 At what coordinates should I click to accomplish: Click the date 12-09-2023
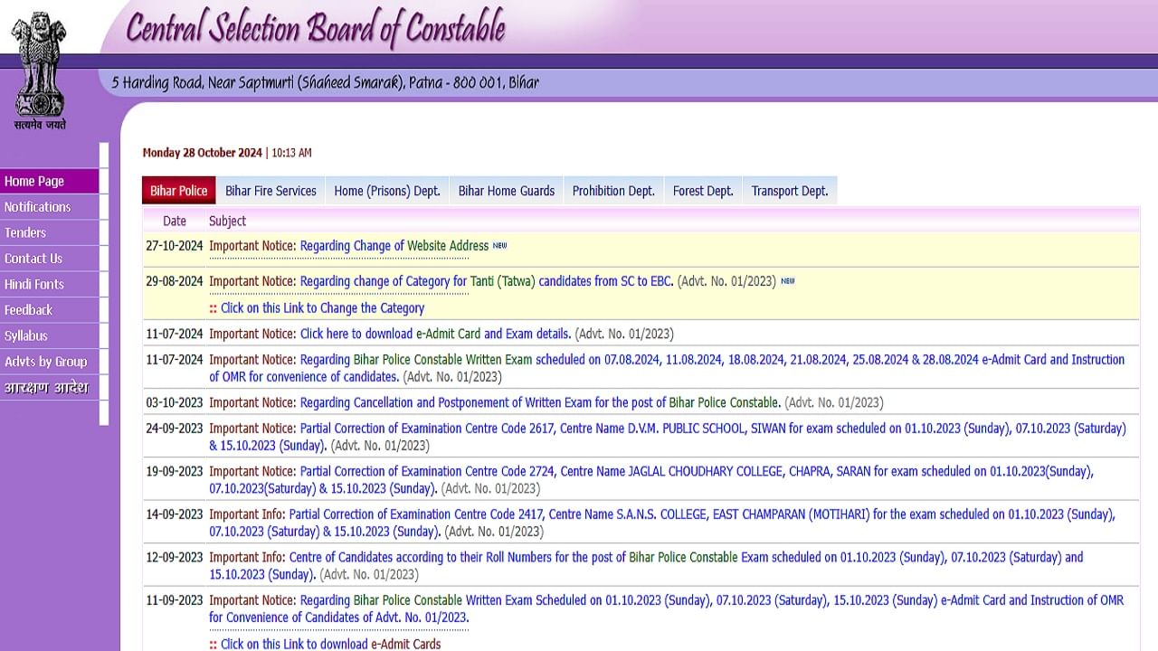pyautogui.click(x=175, y=557)
